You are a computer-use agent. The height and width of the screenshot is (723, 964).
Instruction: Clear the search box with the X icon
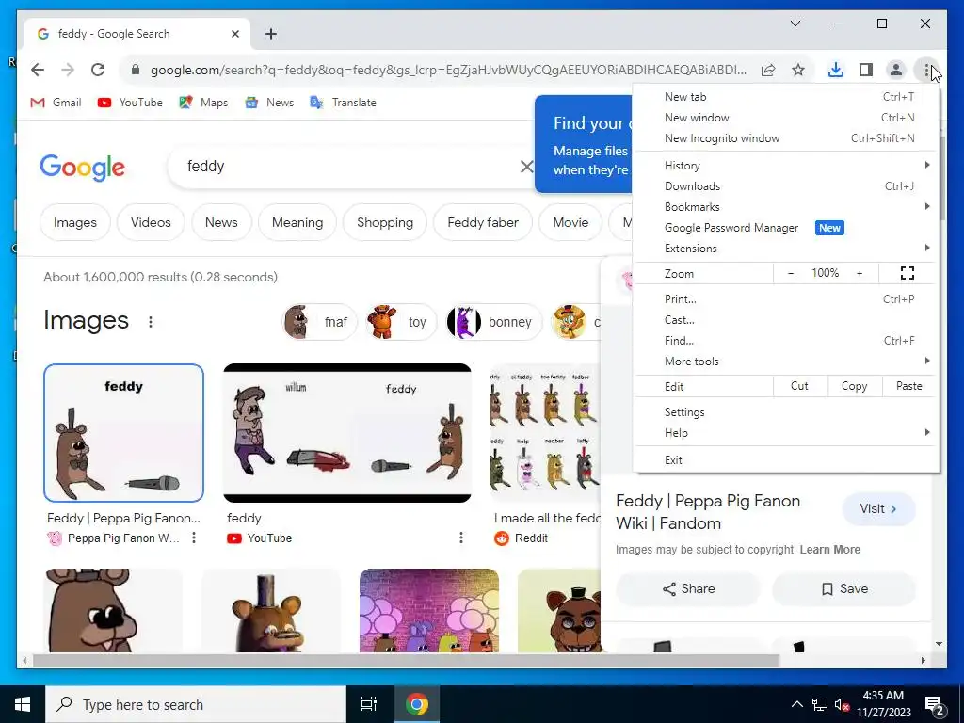[x=526, y=167]
